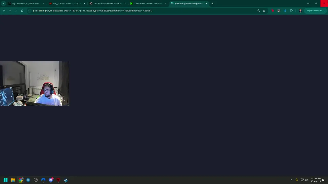Open Steam from the taskbar

point(66,180)
